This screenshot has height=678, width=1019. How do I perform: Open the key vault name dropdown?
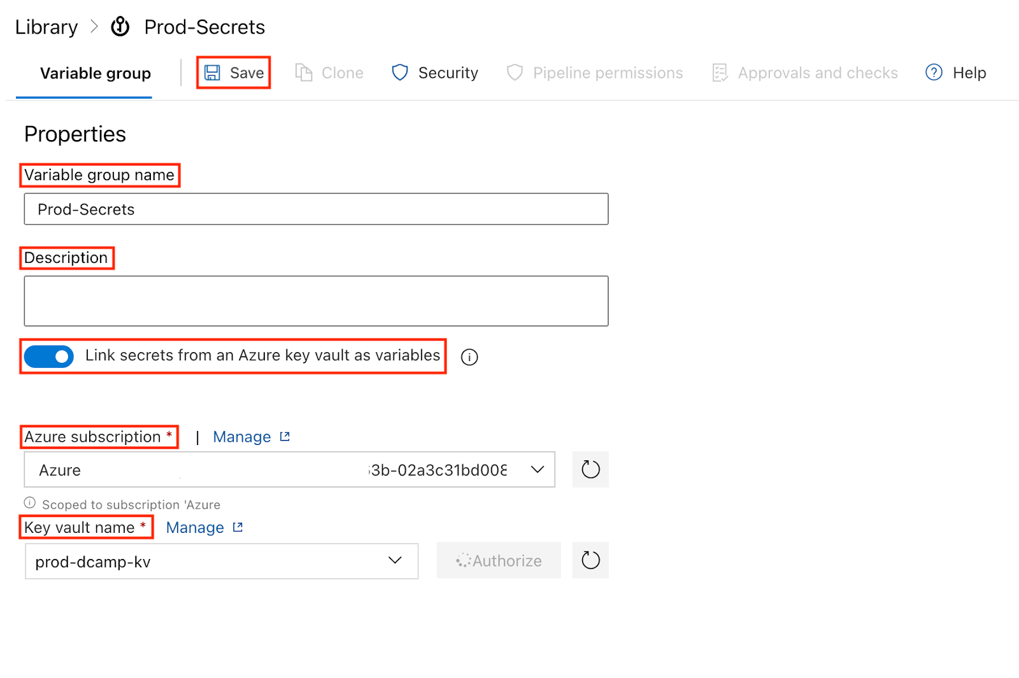pos(395,561)
